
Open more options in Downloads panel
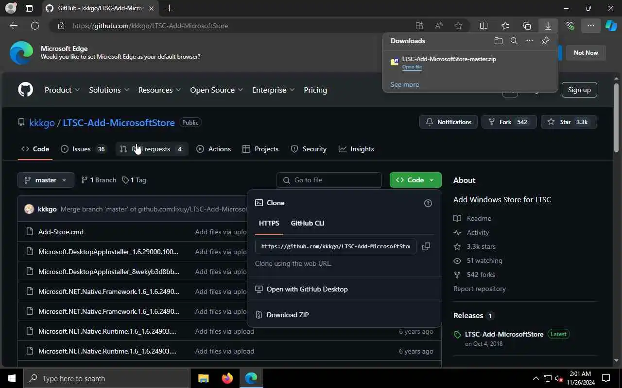point(530,41)
